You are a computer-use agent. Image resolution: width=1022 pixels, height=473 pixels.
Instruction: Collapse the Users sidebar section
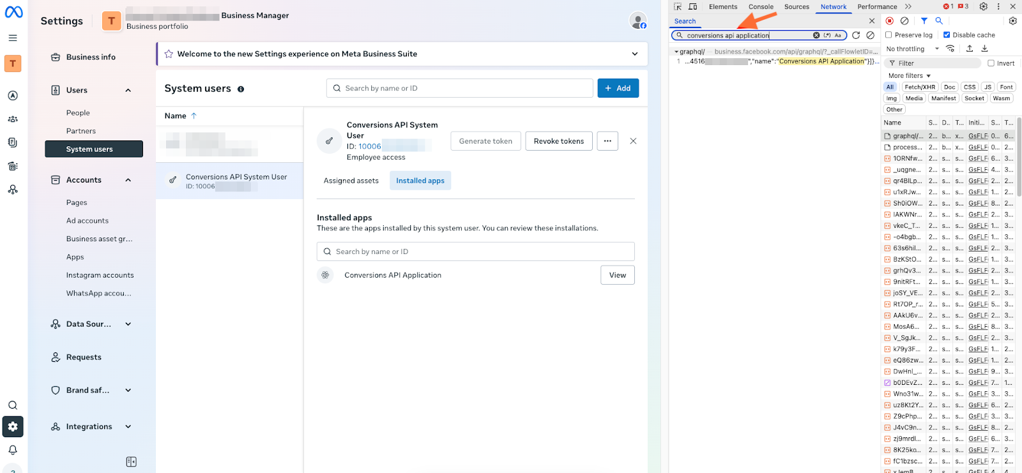tap(128, 91)
